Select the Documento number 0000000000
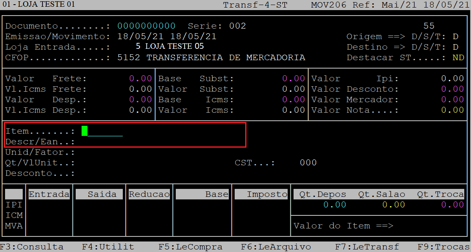The width and height of the screenshot is (471, 252). pos(146,26)
